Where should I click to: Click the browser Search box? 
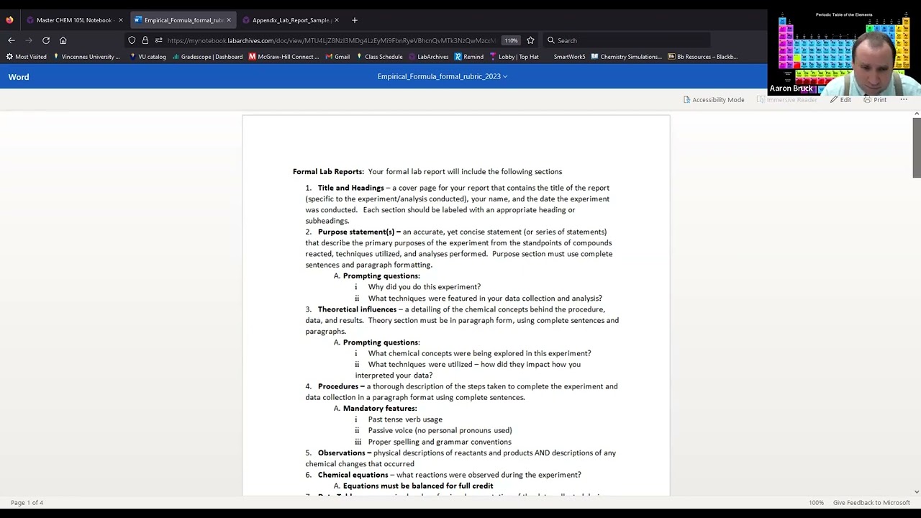click(x=626, y=40)
